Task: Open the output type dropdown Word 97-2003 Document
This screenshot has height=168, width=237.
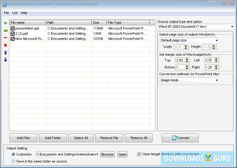Action: coord(196,26)
